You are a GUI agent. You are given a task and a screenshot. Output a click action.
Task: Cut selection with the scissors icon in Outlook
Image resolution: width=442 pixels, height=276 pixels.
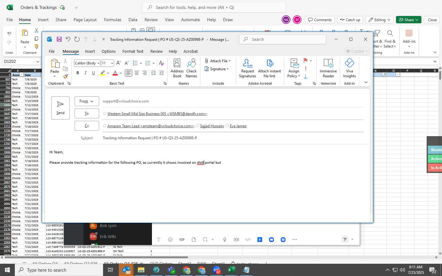65,61
